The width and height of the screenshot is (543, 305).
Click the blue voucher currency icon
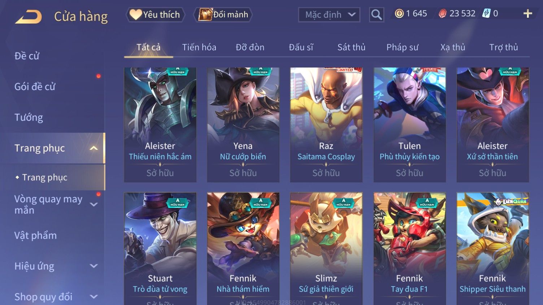(x=486, y=14)
